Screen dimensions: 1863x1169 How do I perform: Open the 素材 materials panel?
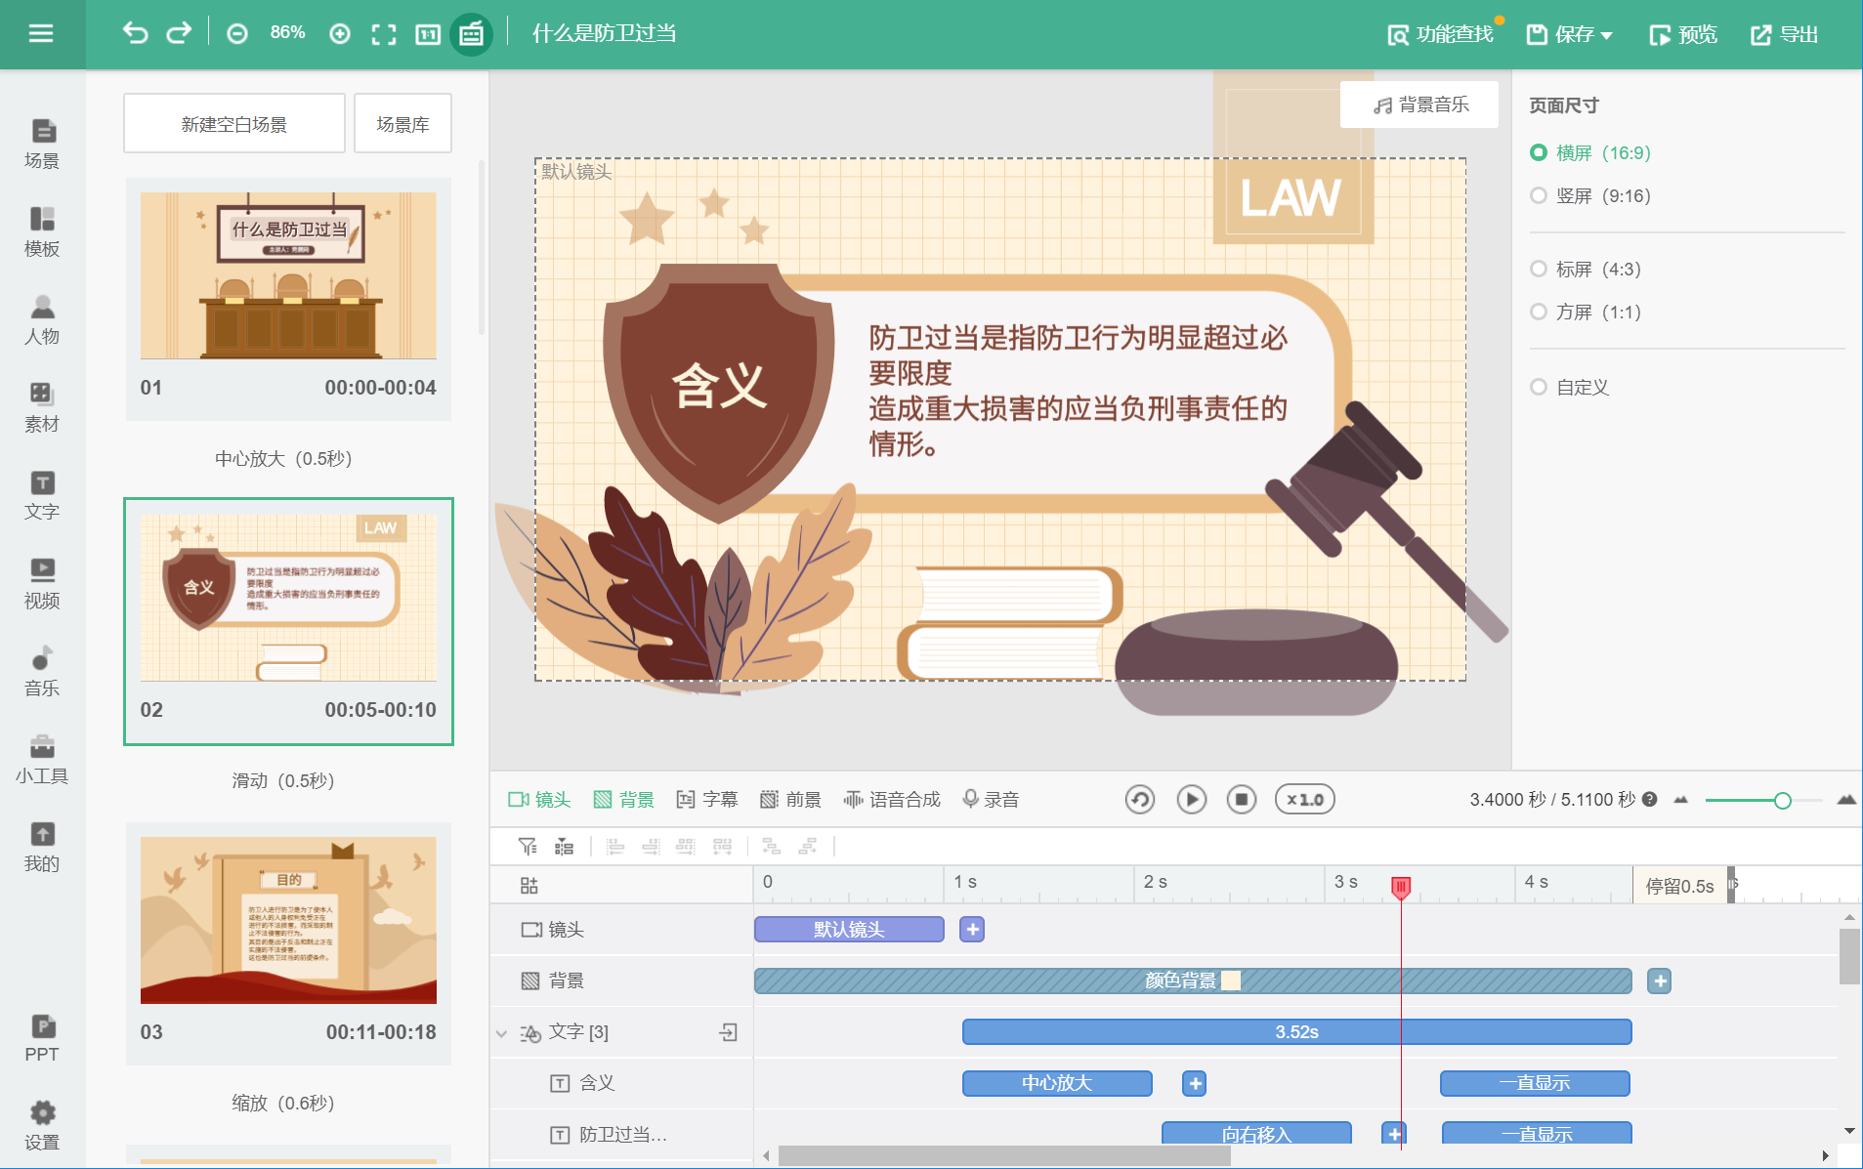click(42, 407)
